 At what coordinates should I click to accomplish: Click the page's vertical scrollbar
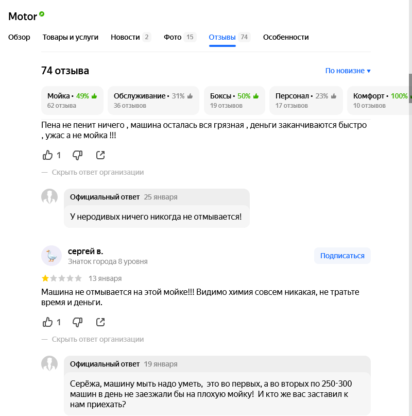(410, 88)
